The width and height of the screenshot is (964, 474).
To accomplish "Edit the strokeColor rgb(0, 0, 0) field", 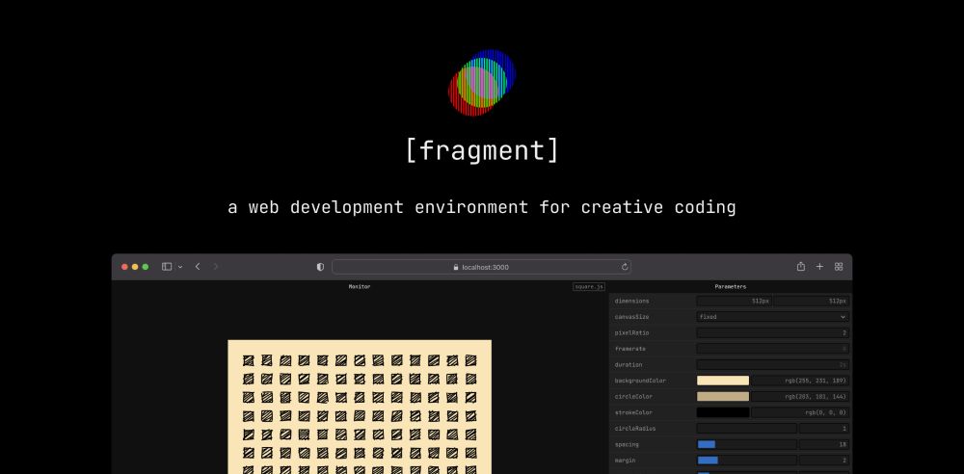I will tap(800, 412).
